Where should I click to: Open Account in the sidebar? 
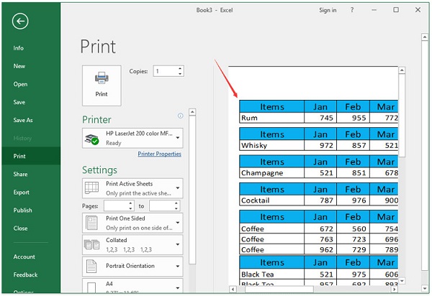point(24,256)
